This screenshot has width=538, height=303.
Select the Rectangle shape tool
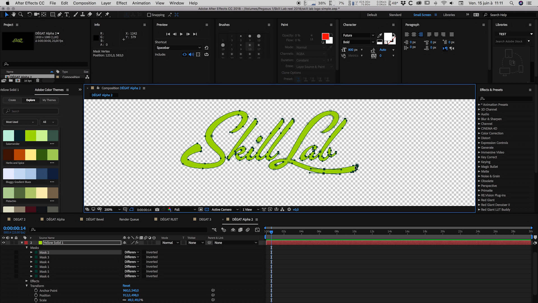(x=52, y=14)
